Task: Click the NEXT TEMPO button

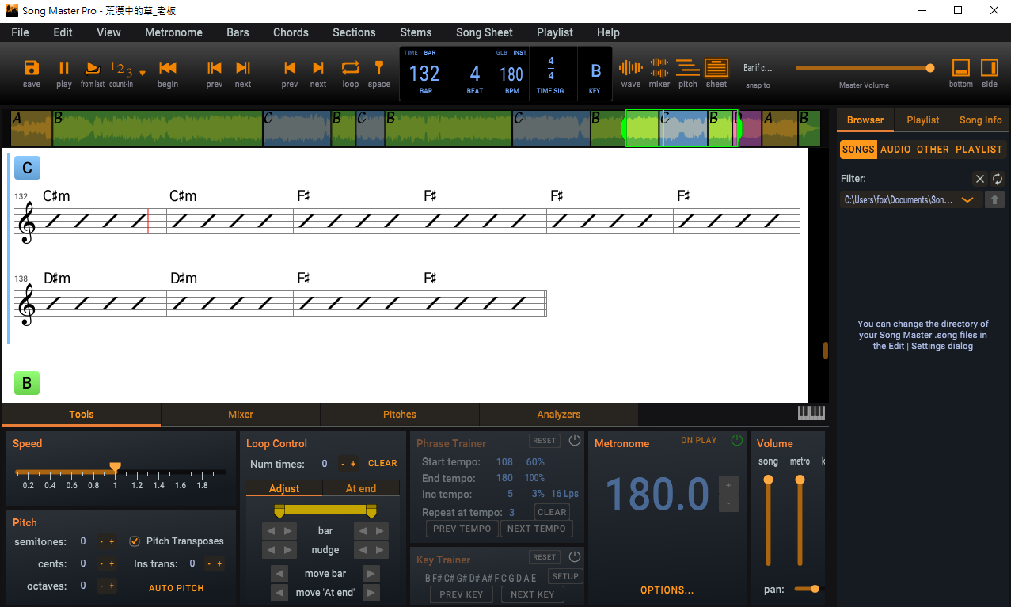Action: 537,529
